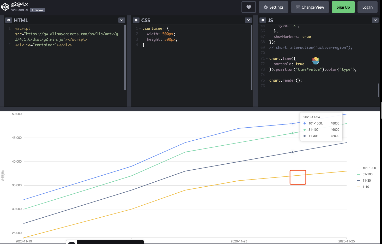This screenshot has height=244, width=382.
Task: Open the HTML panel gear settings icon
Action: pyautogui.click(x=9, y=20)
